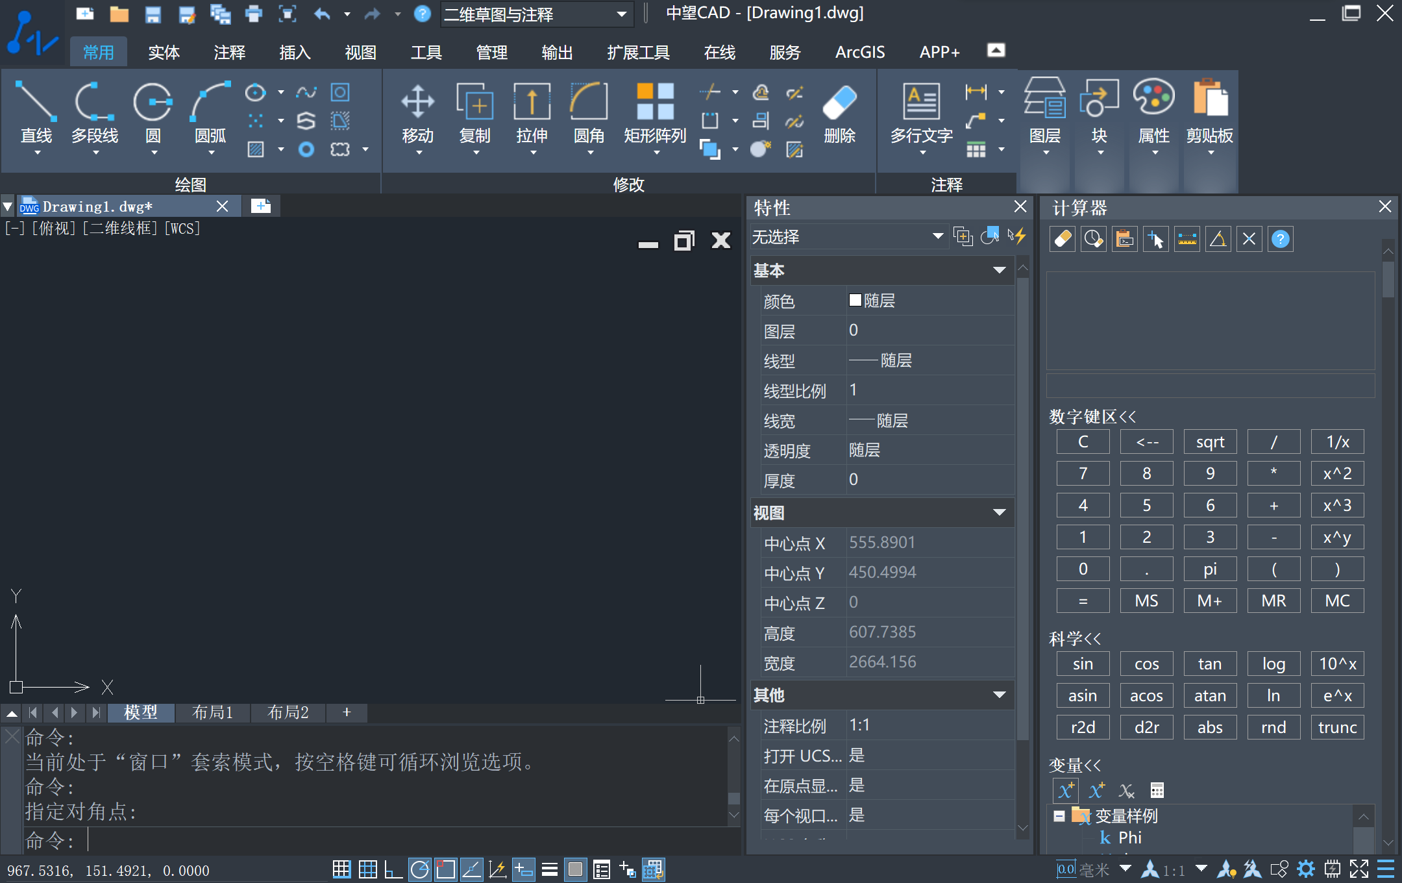Click the Undo arrow icon
The height and width of the screenshot is (883, 1402).
pos(323,14)
